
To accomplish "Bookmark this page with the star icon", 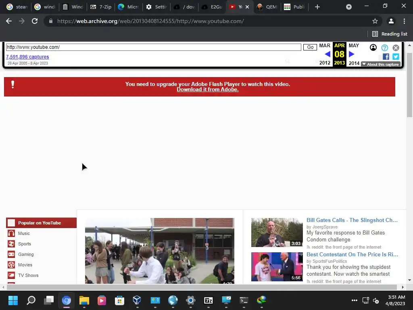I will tap(375, 21).
